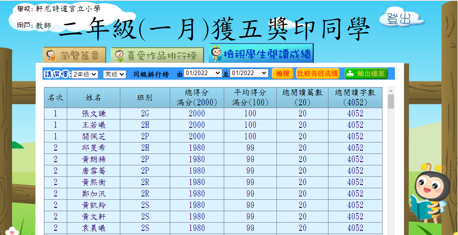Click student name 黃文軒 in table
This screenshot has width=458, height=235.
tap(93, 217)
